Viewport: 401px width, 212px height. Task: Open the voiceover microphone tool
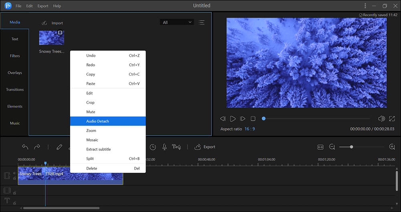point(164,147)
